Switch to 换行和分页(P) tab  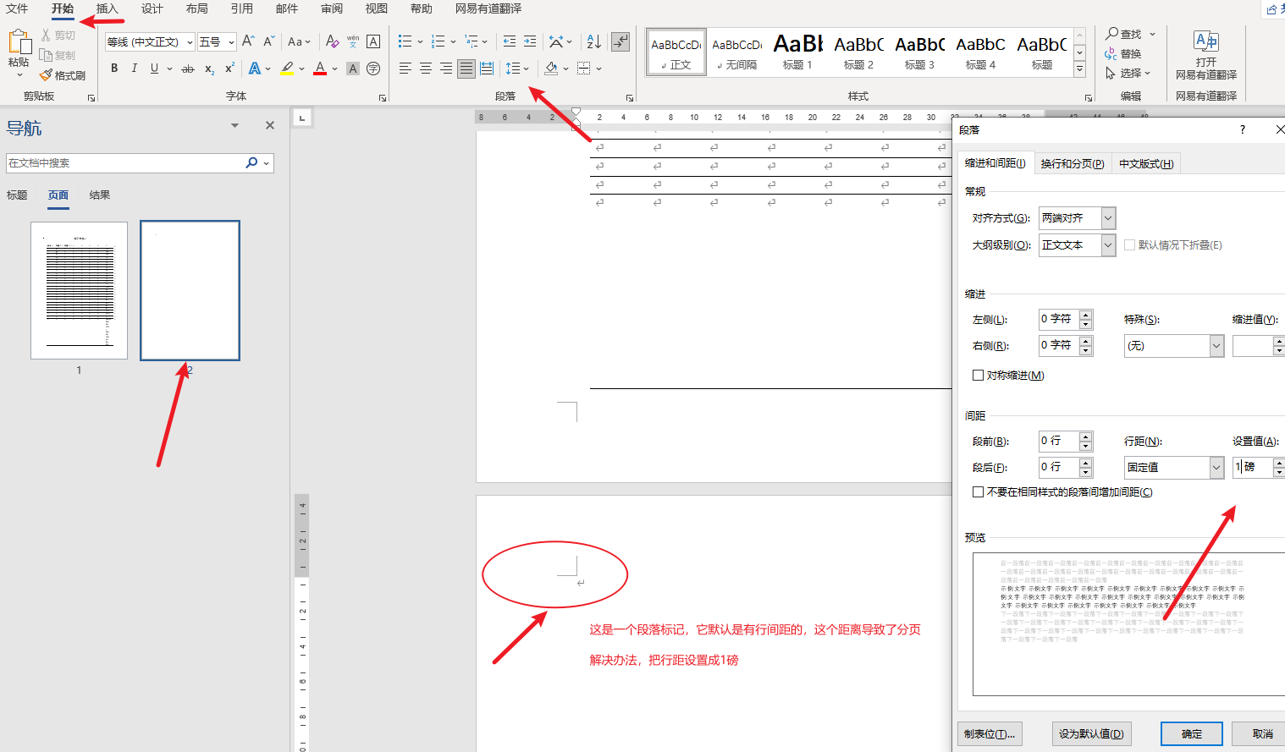click(x=1072, y=164)
